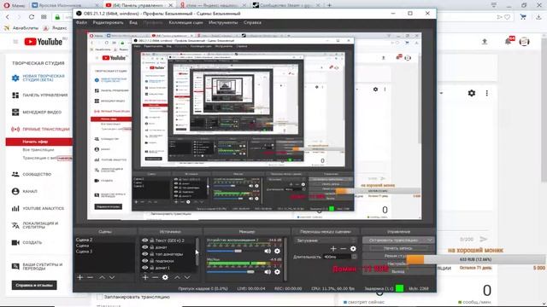The image size is (547, 307).
Task: Reload the browser page
Action: coord(32,17)
